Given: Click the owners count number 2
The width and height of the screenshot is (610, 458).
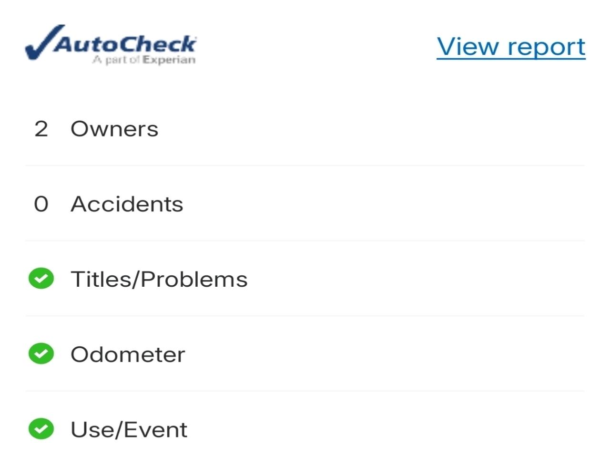Looking at the screenshot, I should (41, 129).
